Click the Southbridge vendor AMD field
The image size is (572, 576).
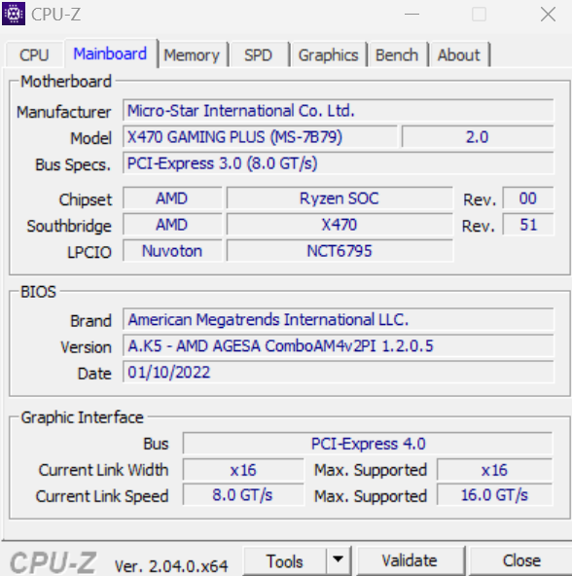[x=172, y=225]
